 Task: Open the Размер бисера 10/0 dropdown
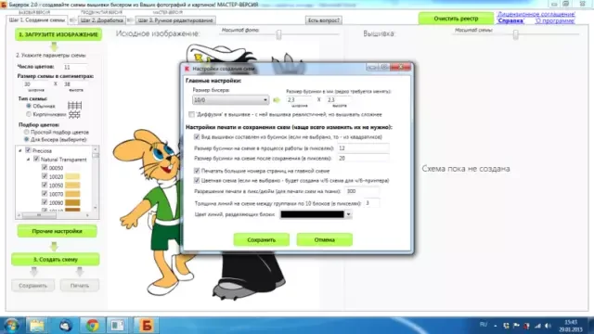230,100
